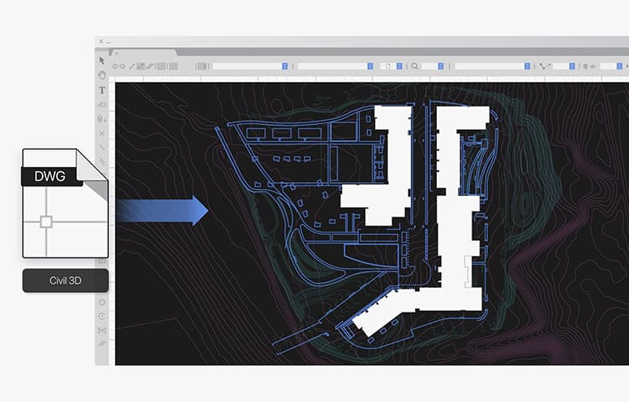This screenshot has height=402, width=629.
Task: Select the X-shaped Locus tool
Action: pos(101,133)
